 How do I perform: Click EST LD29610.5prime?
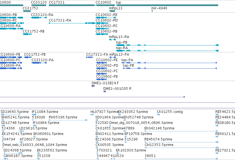pos(33,129)
